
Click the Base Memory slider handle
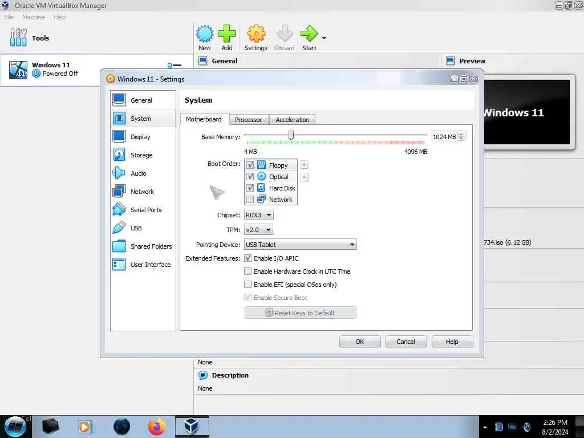tap(291, 135)
